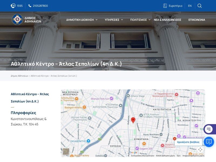Call the 2105287800 phone number link
216x162 pixels.
38,6
